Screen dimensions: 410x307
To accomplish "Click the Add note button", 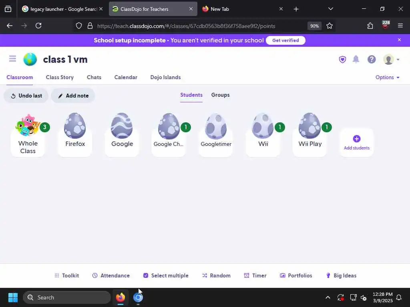I will click(x=73, y=96).
